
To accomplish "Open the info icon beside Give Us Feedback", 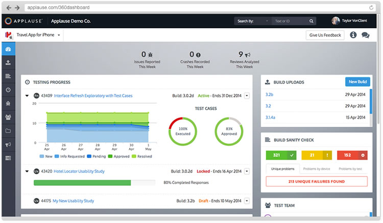I will 353,35.
